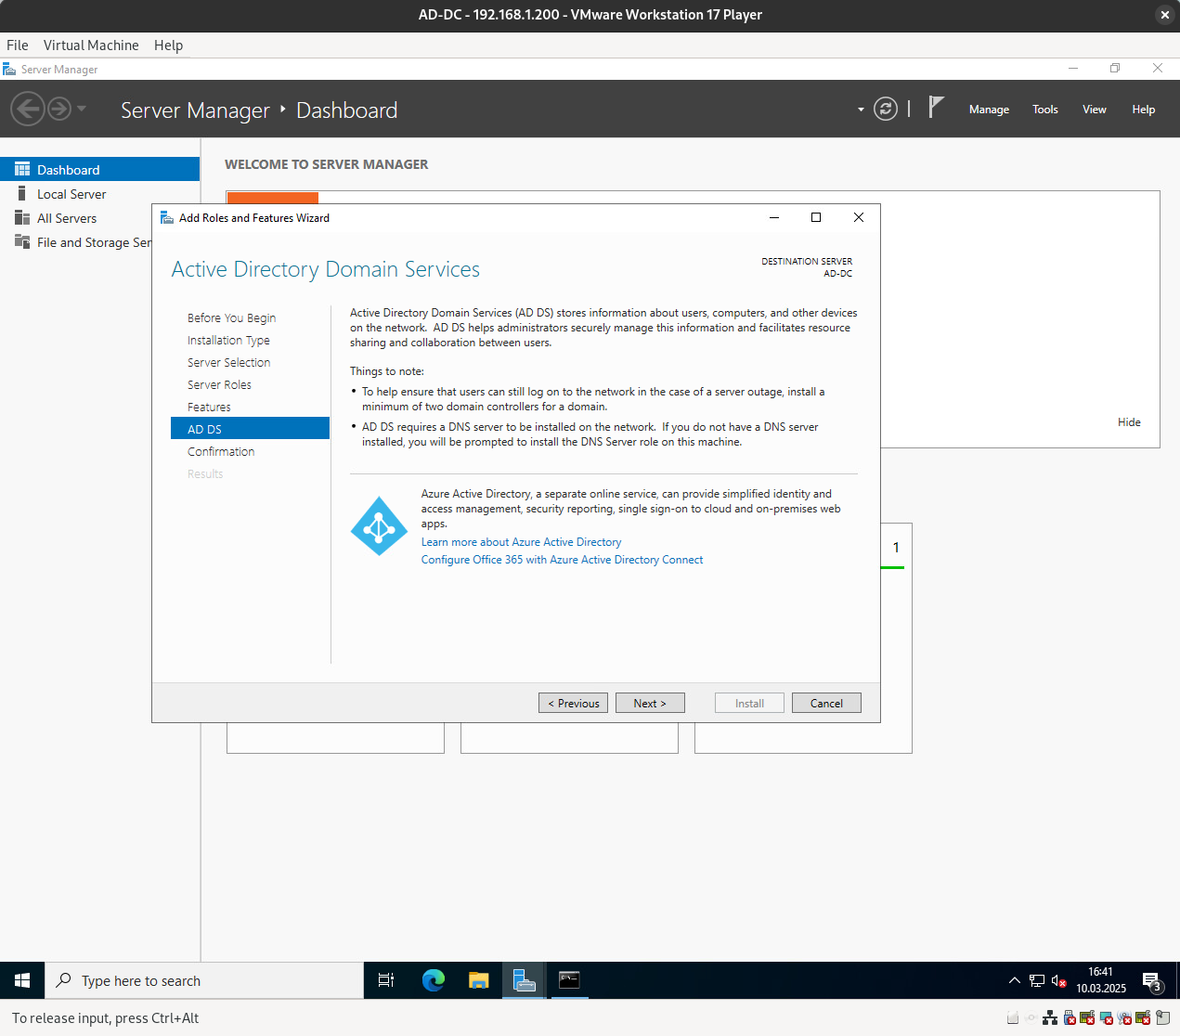
Task: Open Learn more about Azure Active Directory
Action: pos(521,542)
